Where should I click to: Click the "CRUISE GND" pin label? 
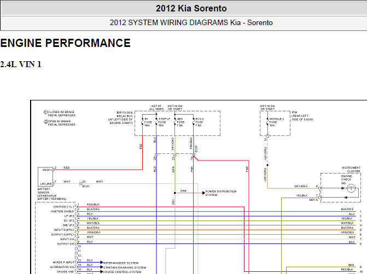click(65, 272)
